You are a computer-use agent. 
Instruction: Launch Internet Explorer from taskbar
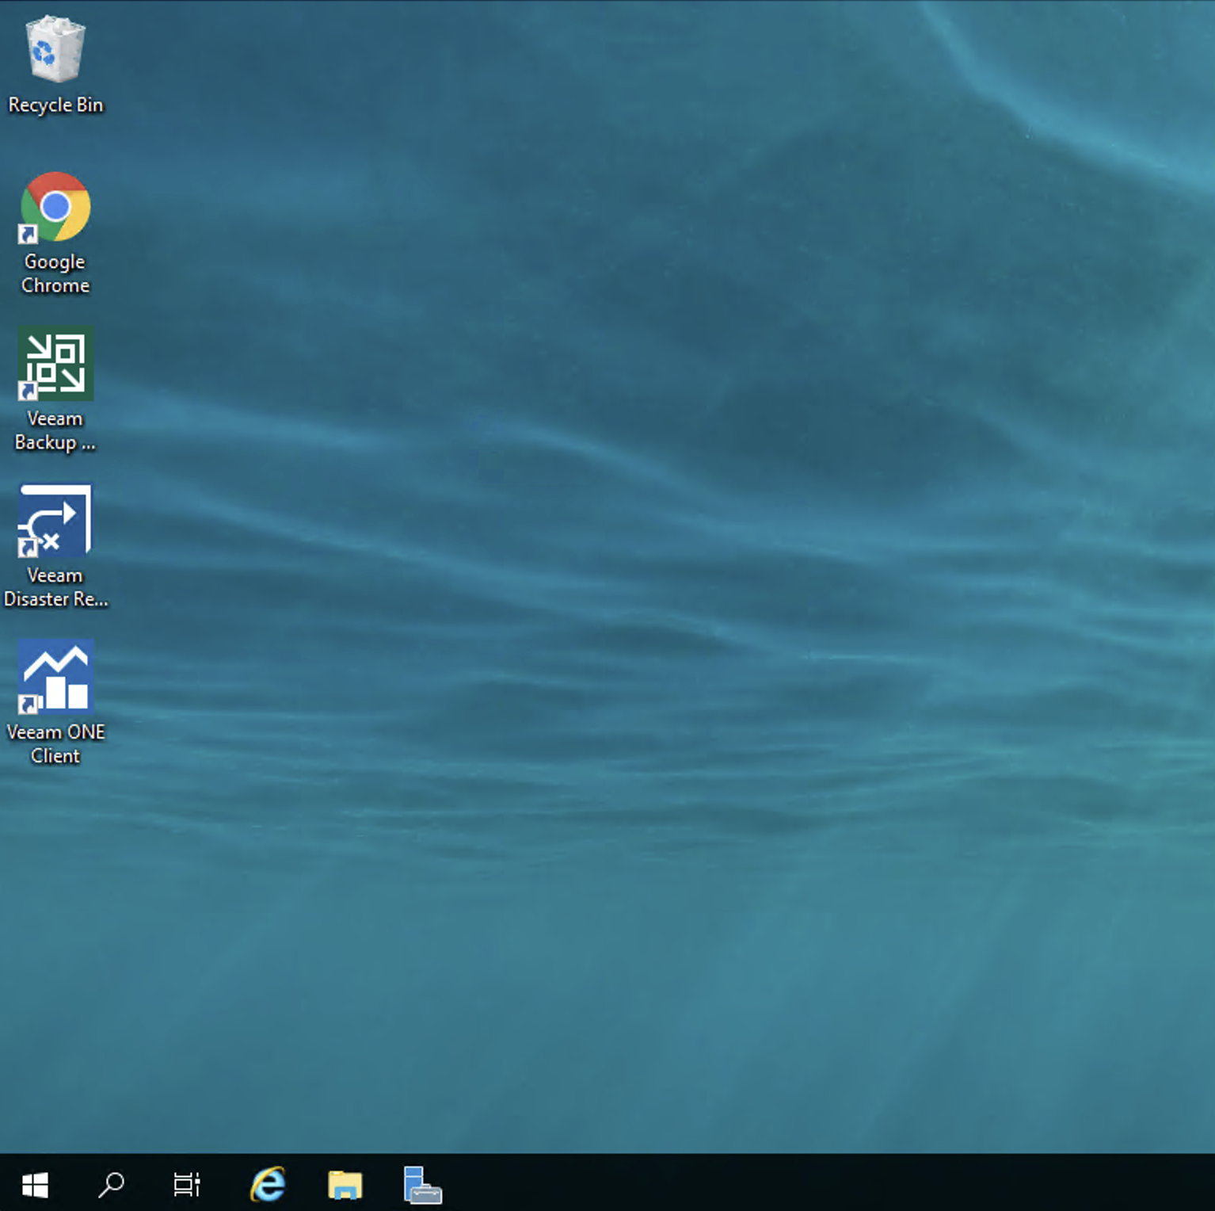pos(268,1185)
